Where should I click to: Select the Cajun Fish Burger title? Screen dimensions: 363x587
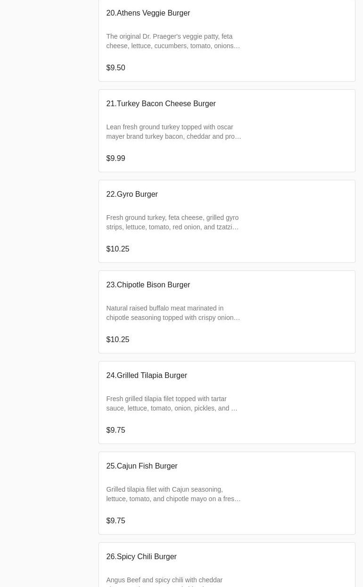point(142,466)
